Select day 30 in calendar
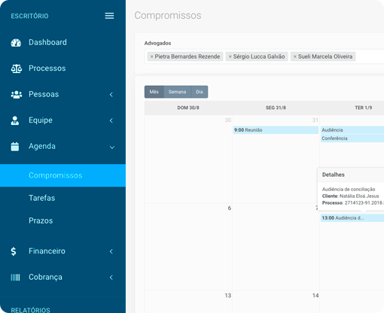Viewport: 384px width, 313px height. click(228, 120)
